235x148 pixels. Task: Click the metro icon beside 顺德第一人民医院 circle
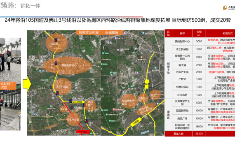(84, 105)
